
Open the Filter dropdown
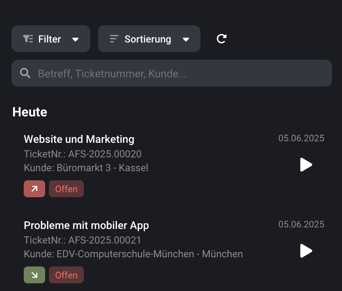pos(51,39)
